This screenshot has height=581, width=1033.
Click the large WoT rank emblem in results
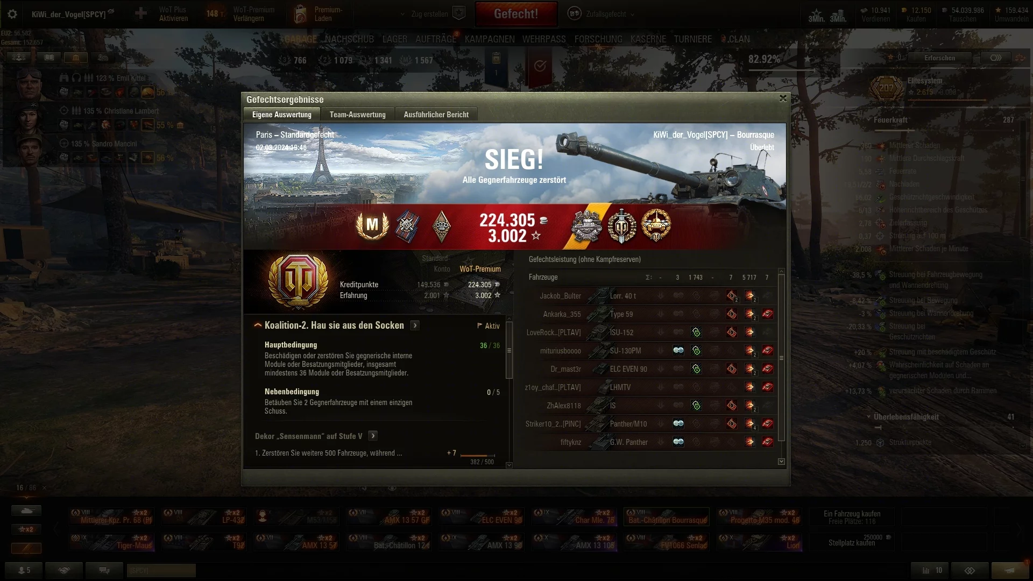coord(298,281)
